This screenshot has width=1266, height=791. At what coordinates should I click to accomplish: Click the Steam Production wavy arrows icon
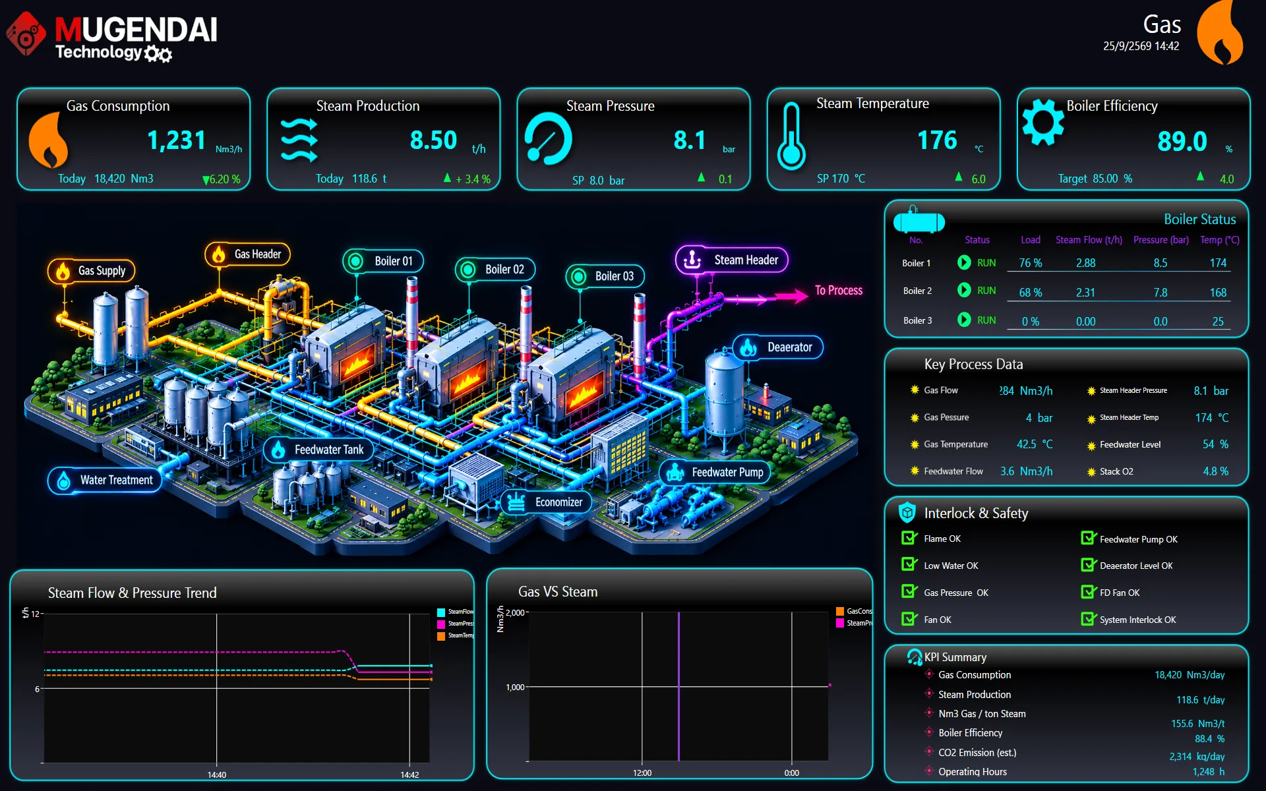coord(299,140)
